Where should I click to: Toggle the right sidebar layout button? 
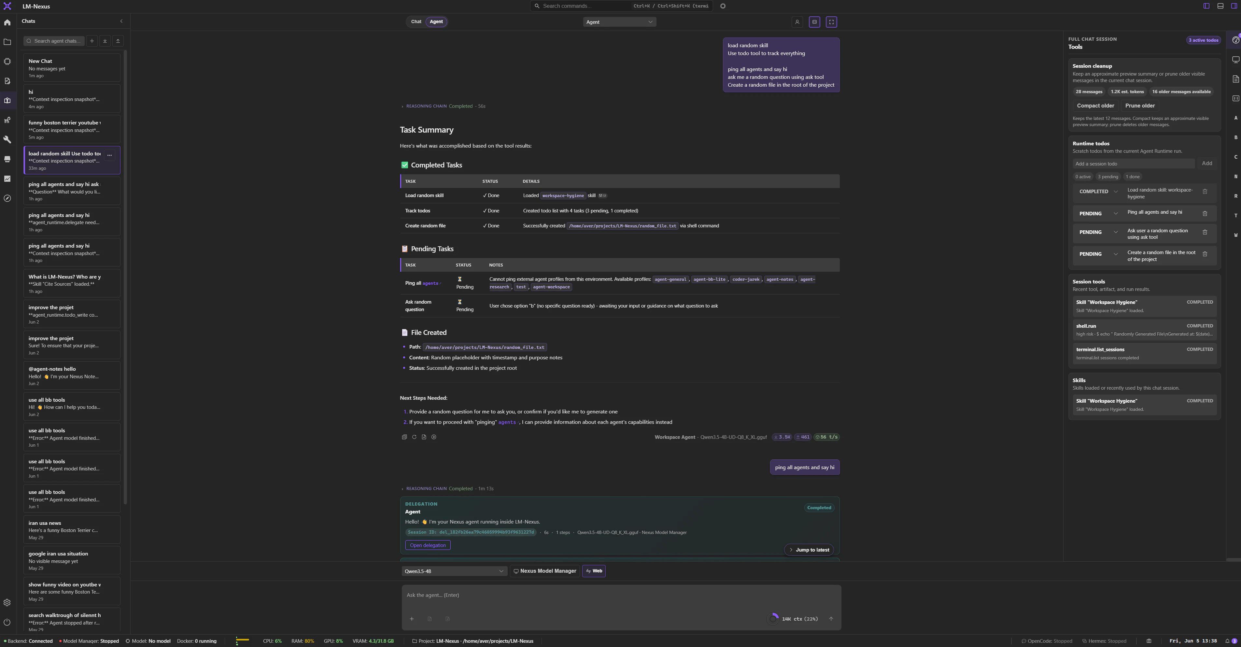1234,6
